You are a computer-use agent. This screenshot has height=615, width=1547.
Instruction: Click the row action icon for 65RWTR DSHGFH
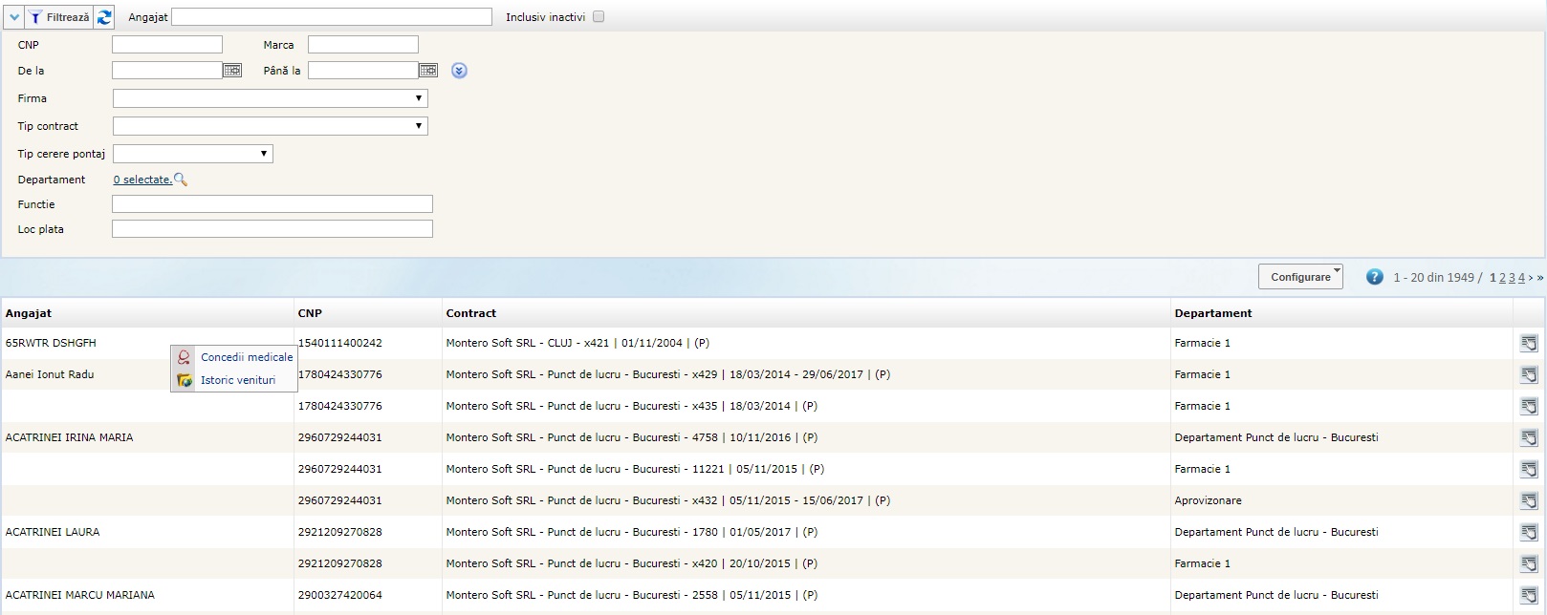(1528, 343)
